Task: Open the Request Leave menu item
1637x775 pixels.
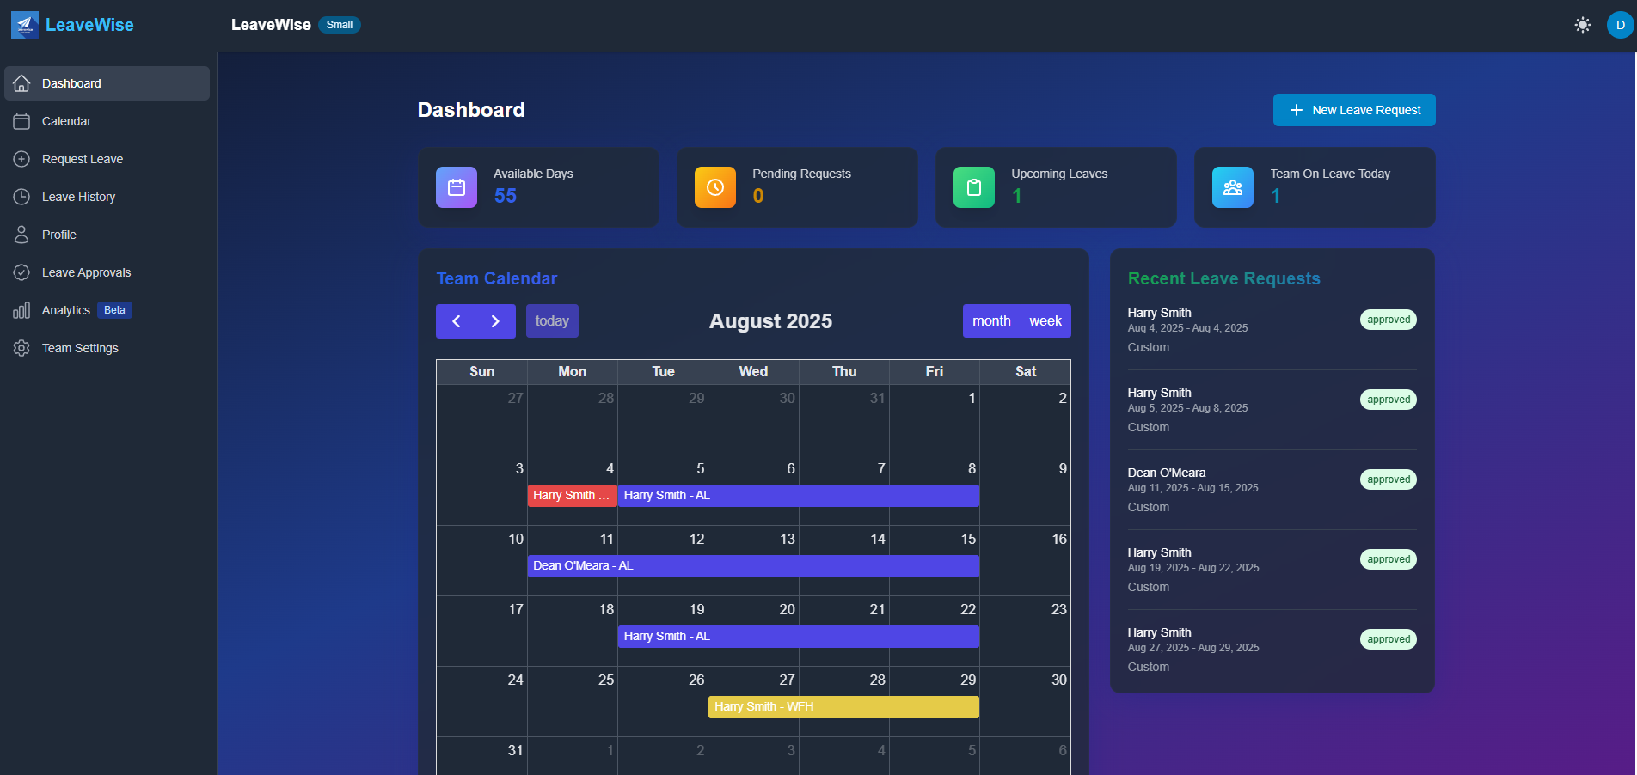Action: click(107, 159)
